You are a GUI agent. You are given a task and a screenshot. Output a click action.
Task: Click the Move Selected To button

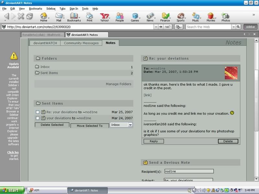tap(90, 126)
